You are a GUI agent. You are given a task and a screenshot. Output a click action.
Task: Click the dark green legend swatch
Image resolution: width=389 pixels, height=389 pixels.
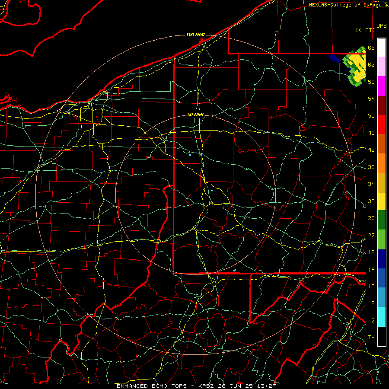tap(382, 220)
